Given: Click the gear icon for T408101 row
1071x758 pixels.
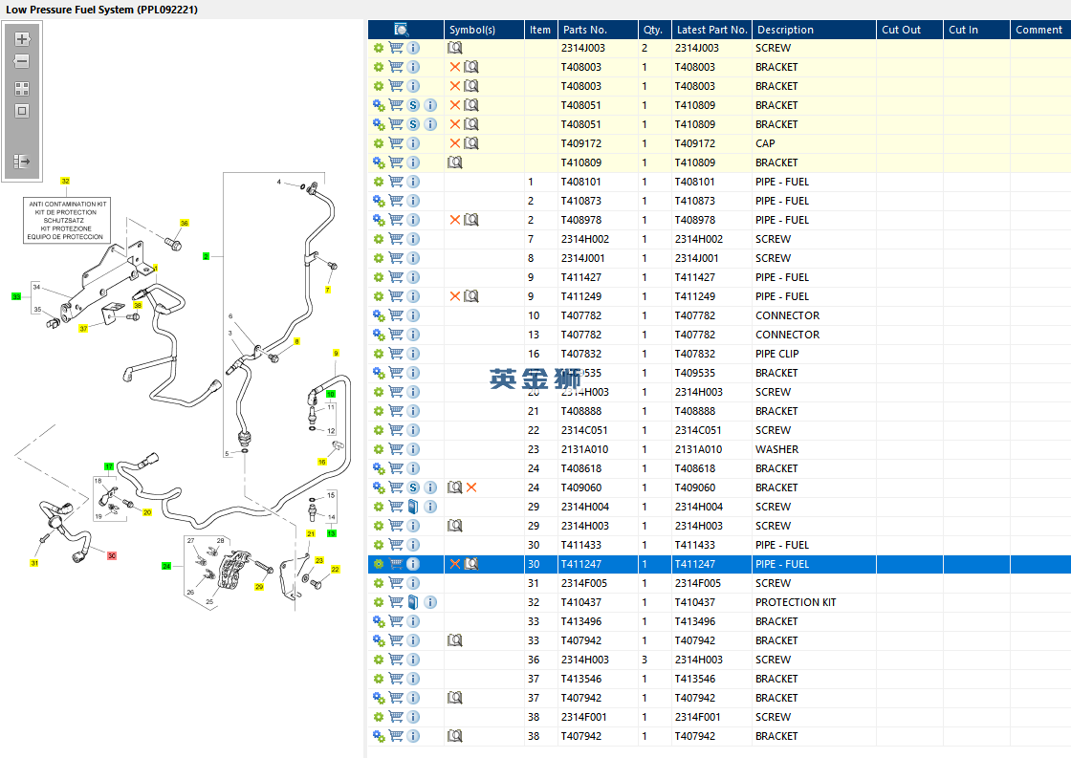Looking at the screenshot, I should (x=379, y=182).
